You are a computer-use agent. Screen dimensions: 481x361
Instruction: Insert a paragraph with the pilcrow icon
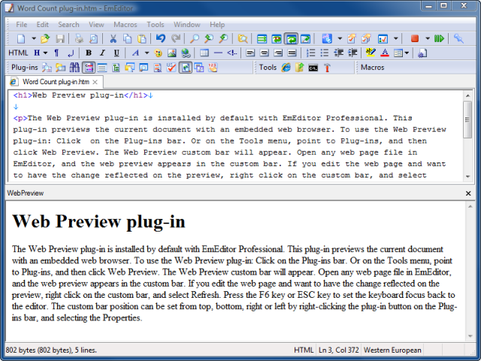(x=56, y=53)
